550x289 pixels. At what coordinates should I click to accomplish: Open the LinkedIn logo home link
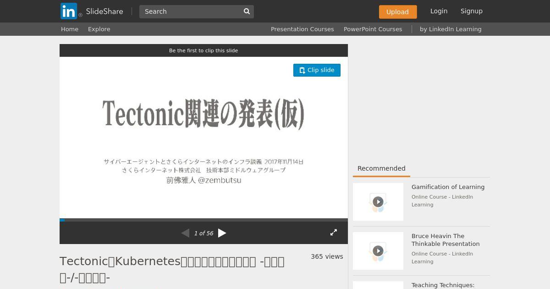click(x=69, y=11)
